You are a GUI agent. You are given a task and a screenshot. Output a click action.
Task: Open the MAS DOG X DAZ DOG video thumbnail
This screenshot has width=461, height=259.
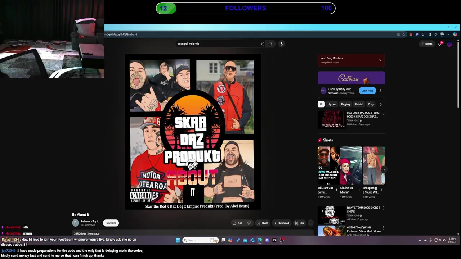331,119
